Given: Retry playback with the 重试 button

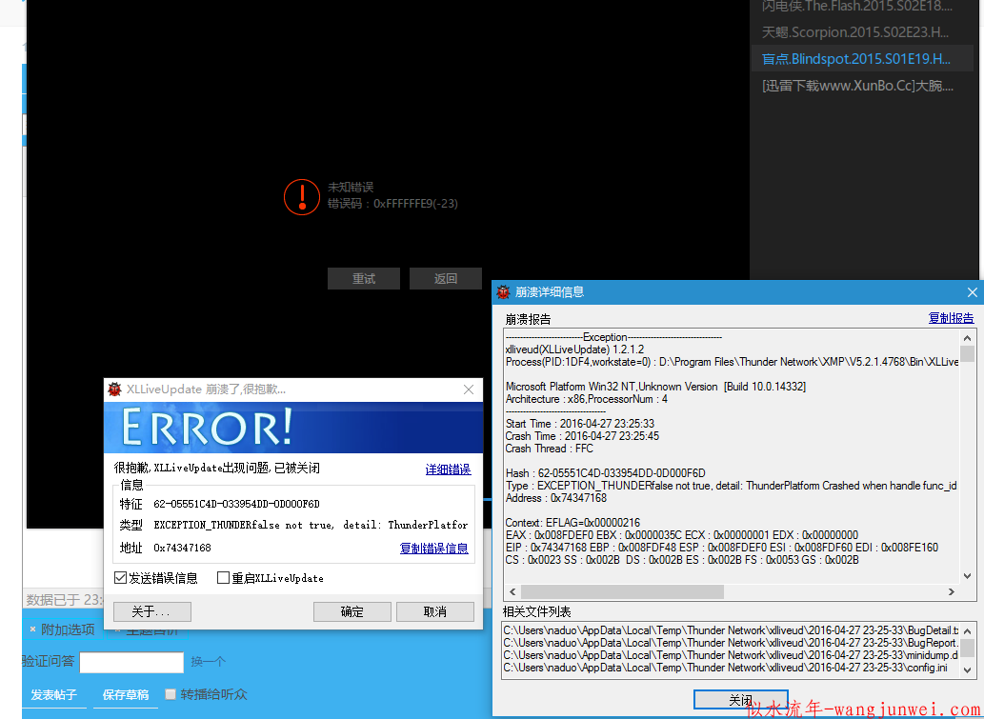Looking at the screenshot, I should (363, 279).
